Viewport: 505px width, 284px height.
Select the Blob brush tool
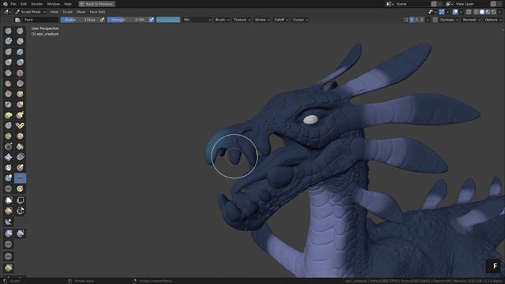[20, 62]
